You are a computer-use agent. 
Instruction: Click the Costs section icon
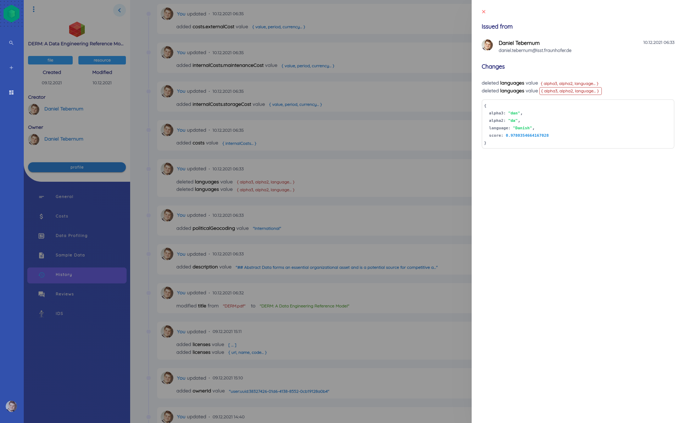[41, 216]
